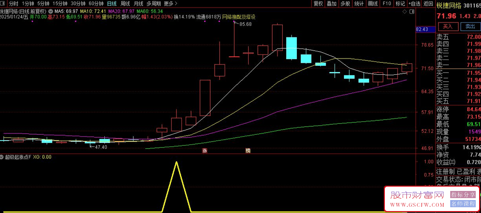Click the 买五 71.91 order row

458,101
